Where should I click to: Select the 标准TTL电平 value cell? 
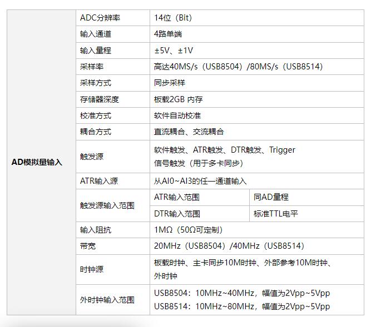[x=276, y=214]
